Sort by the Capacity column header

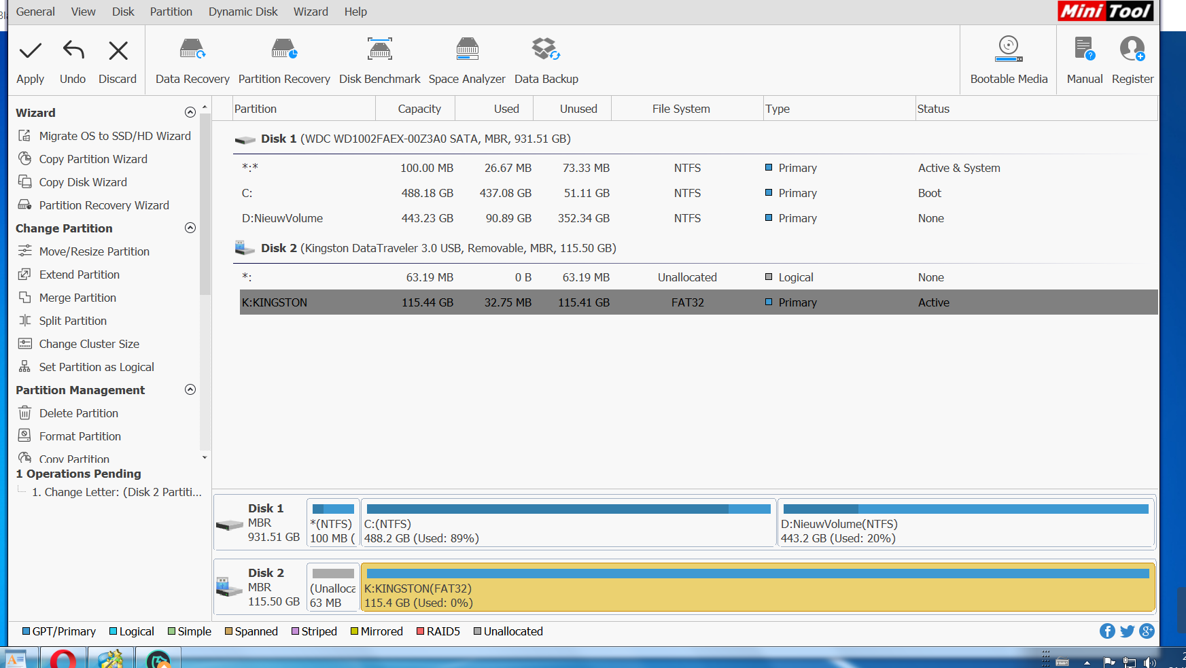click(x=419, y=109)
